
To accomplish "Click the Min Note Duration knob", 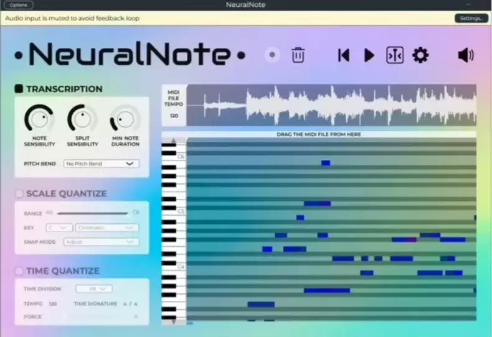I will [125, 119].
